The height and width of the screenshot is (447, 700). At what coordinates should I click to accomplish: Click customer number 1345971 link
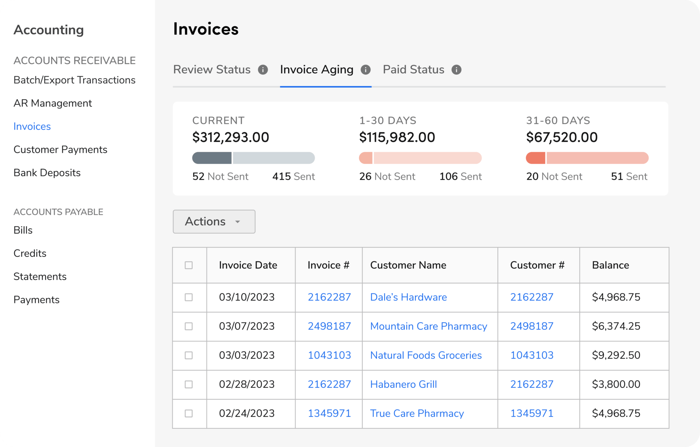pos(532,413)
